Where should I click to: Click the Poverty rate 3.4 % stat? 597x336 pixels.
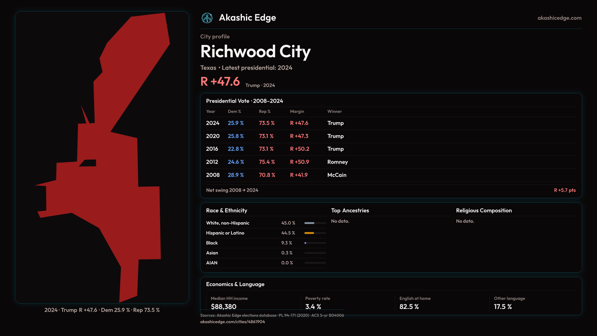point(313,307)
